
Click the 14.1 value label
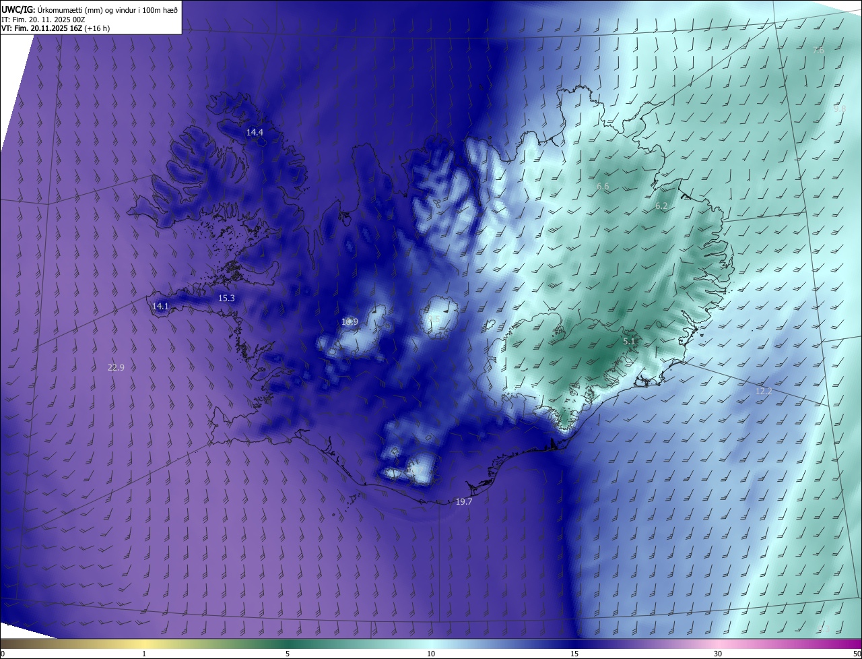pos(160,306)
